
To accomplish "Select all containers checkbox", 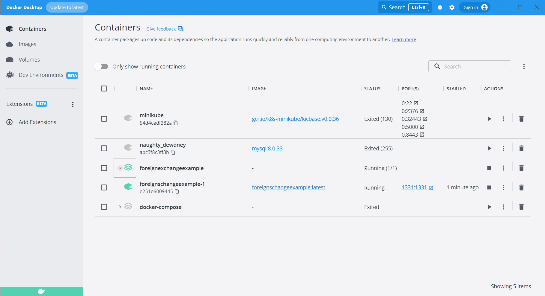I will point(104,89).
